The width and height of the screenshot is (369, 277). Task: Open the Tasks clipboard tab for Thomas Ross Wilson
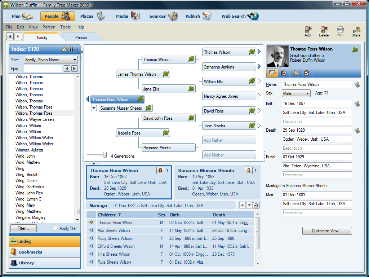307,72
